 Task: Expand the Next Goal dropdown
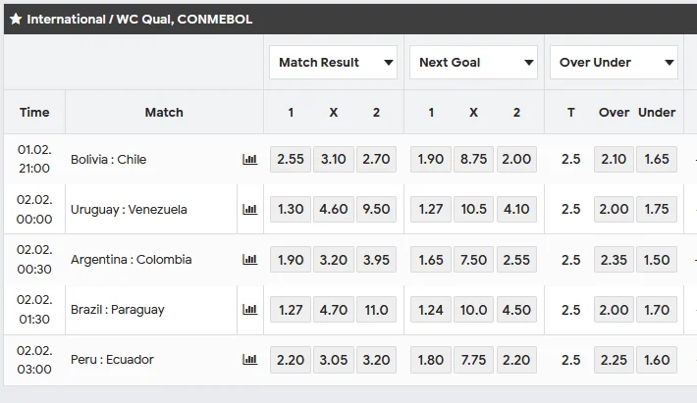473,63
